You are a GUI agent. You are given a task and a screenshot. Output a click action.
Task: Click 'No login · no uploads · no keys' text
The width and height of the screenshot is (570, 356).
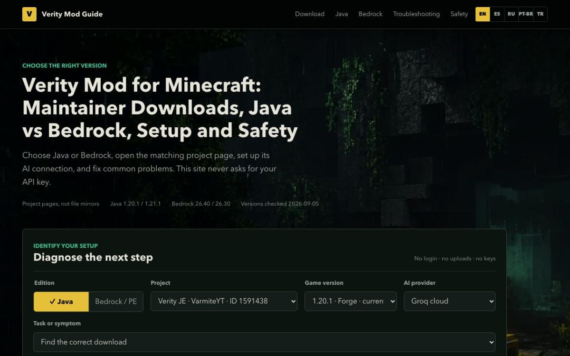coord(455,258)
